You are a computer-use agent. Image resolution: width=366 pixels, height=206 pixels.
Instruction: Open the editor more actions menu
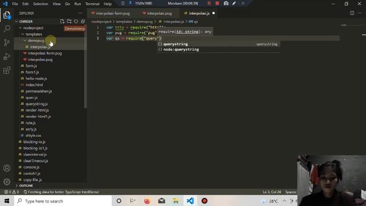360,13
